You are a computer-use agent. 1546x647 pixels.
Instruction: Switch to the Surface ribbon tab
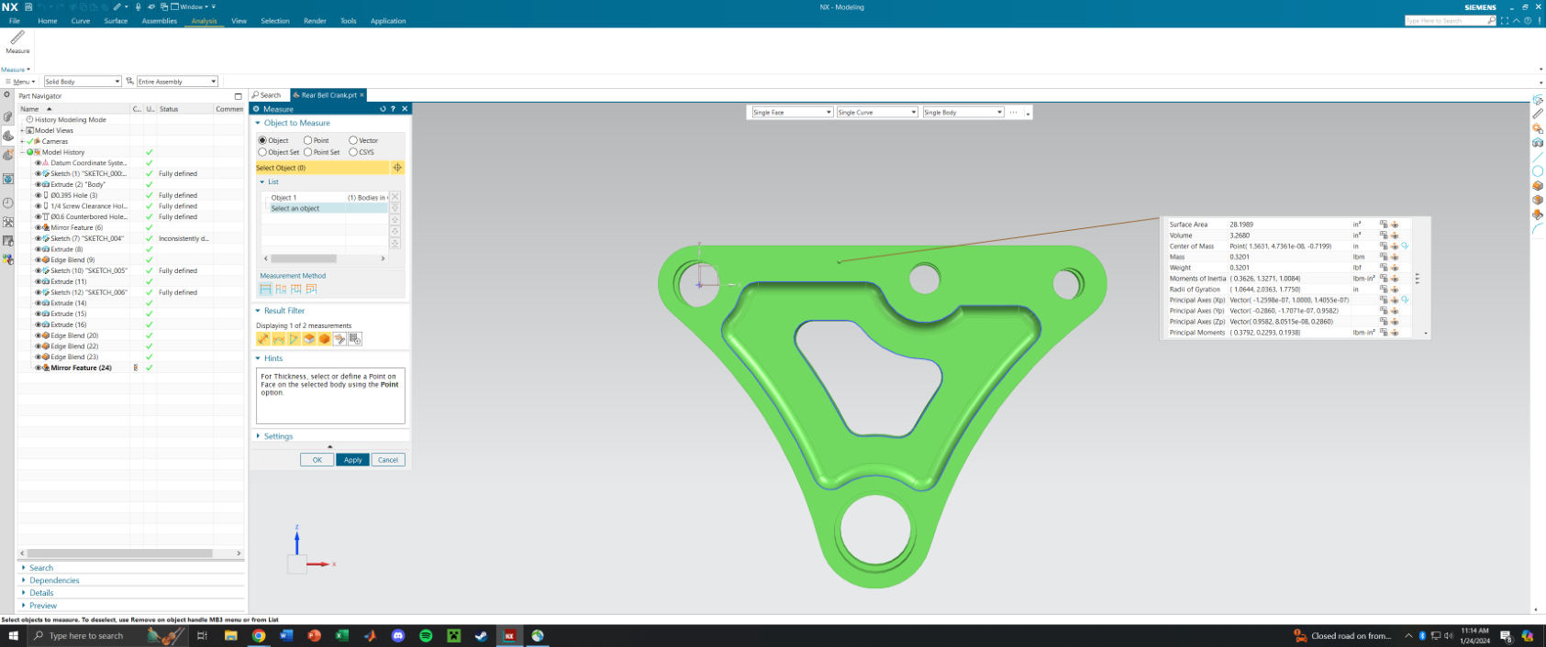[x=116, y=21]
